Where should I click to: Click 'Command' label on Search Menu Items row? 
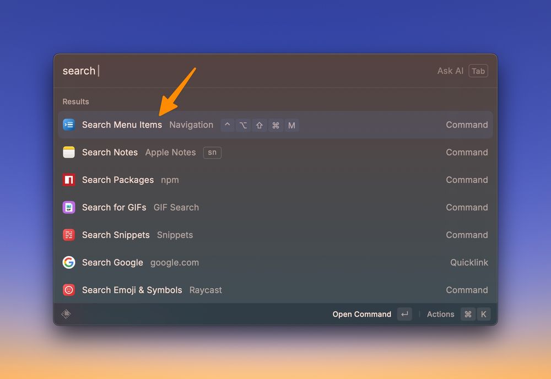[x=467, y=124]
